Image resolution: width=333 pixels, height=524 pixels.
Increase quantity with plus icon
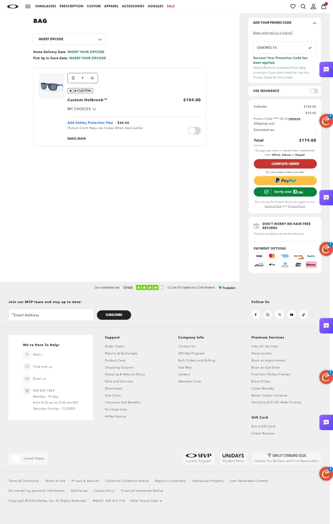pyautogui.click(x=92, y=78)
